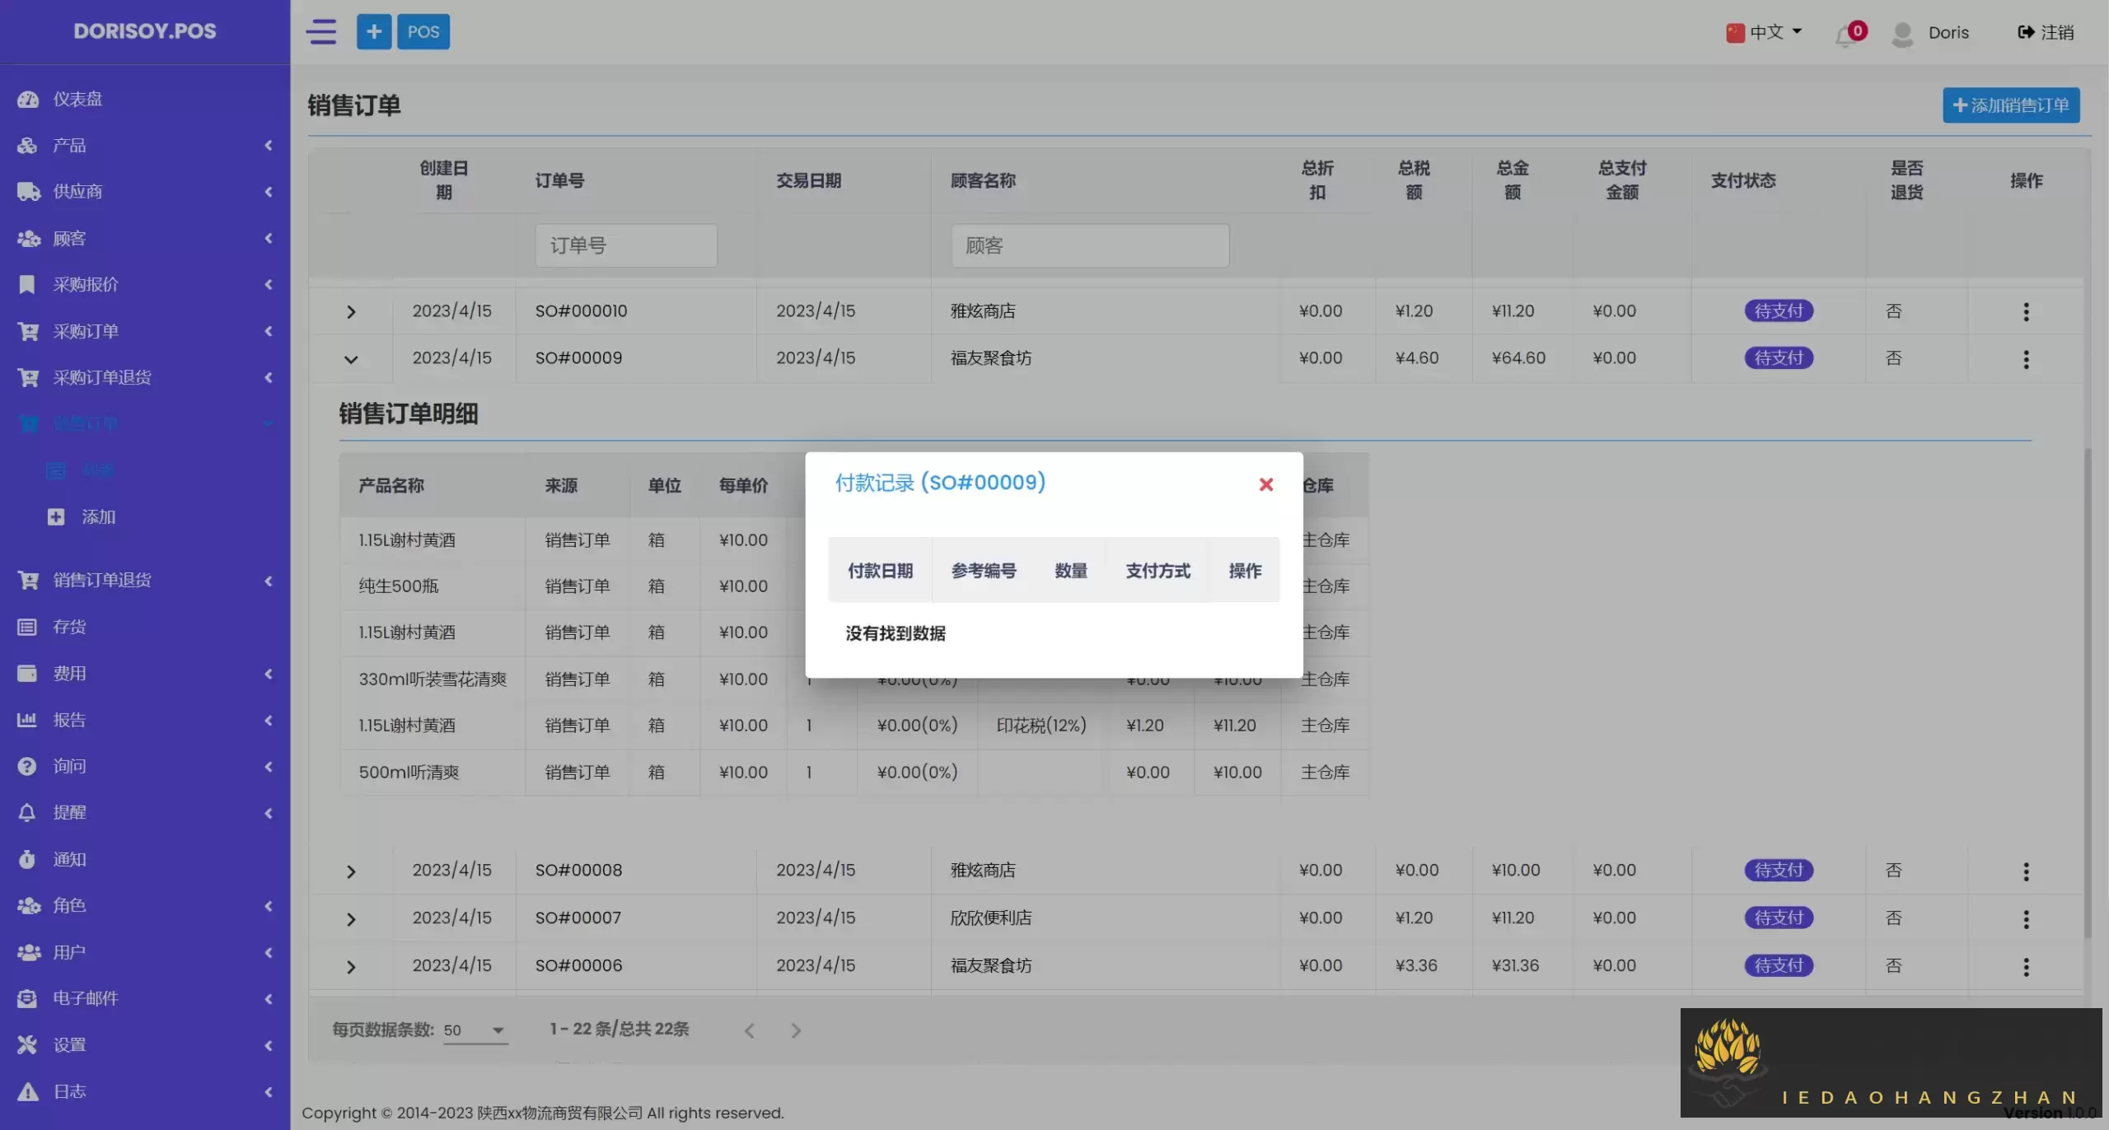Click the 参考编号 column header in dialog
2109x1130 pixels.
[984, 570]
